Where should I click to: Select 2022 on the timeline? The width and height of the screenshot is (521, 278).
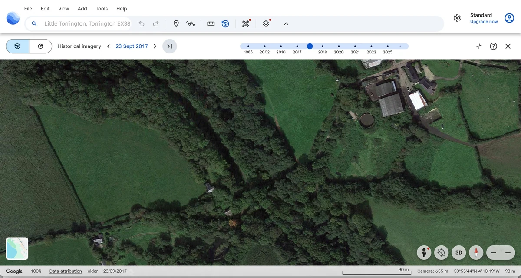pos(371,46)
